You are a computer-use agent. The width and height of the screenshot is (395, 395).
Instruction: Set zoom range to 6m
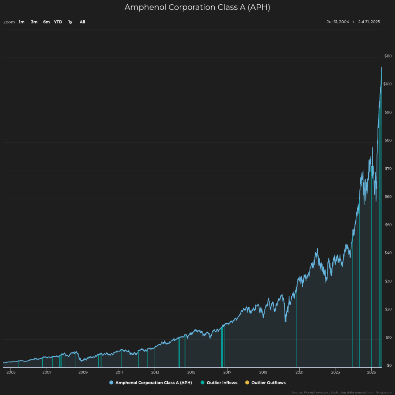click(x=46, y=22)
